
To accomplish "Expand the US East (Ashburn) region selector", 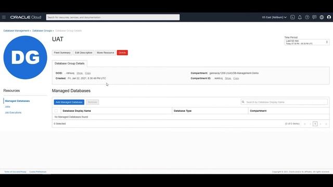I will (x=274, y=17).
